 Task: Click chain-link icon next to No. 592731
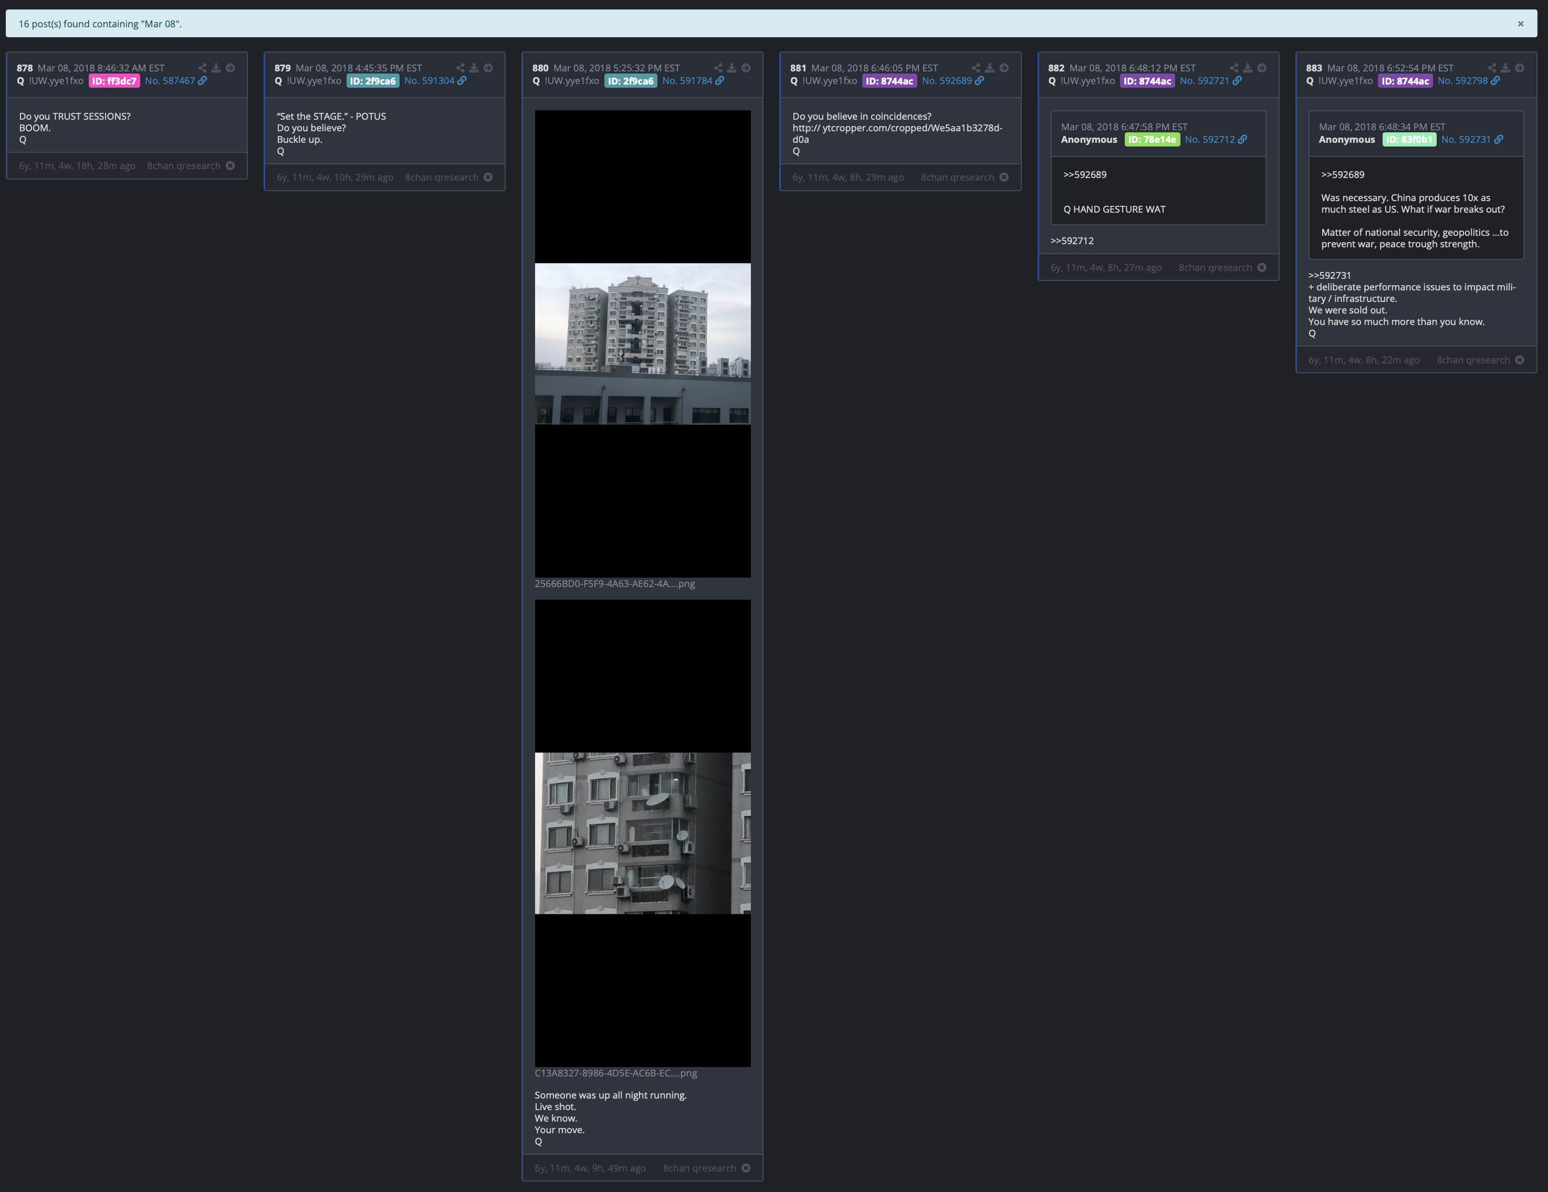pos(1499,140)
